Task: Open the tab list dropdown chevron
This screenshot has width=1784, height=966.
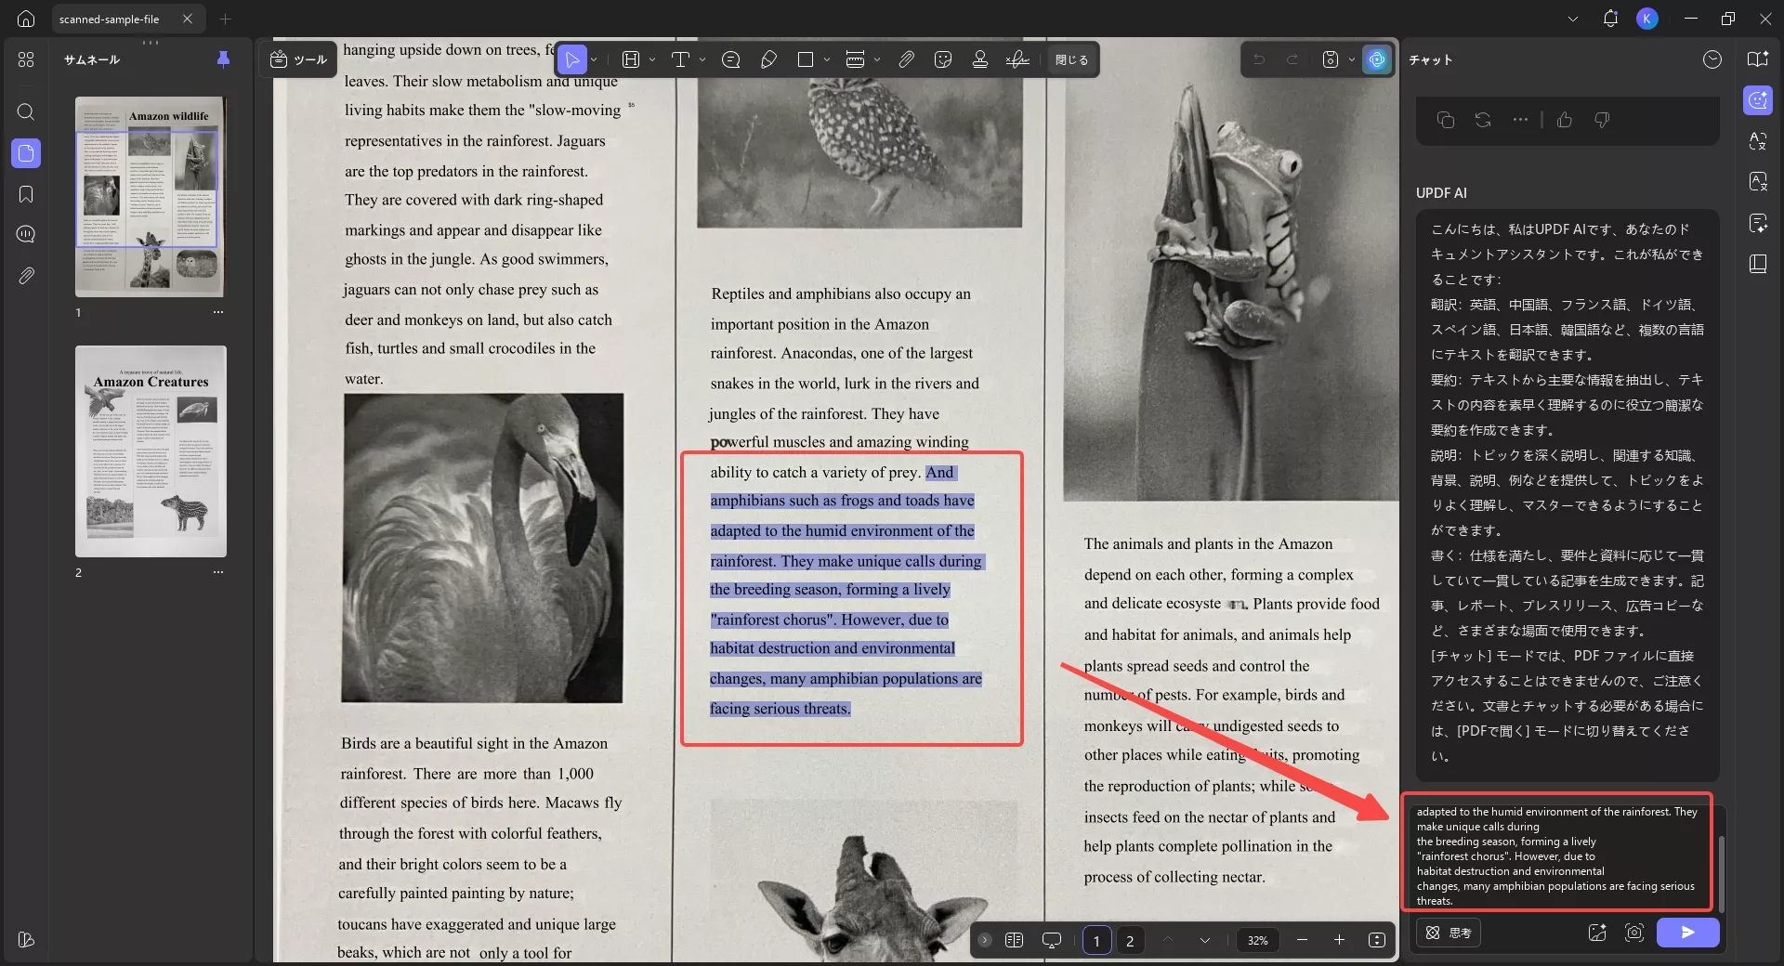Action: click(x=1572, y=19)
